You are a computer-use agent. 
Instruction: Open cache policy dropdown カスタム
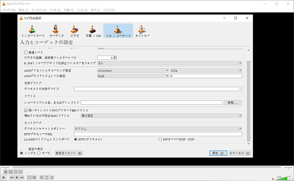click(x=158, y=129)
